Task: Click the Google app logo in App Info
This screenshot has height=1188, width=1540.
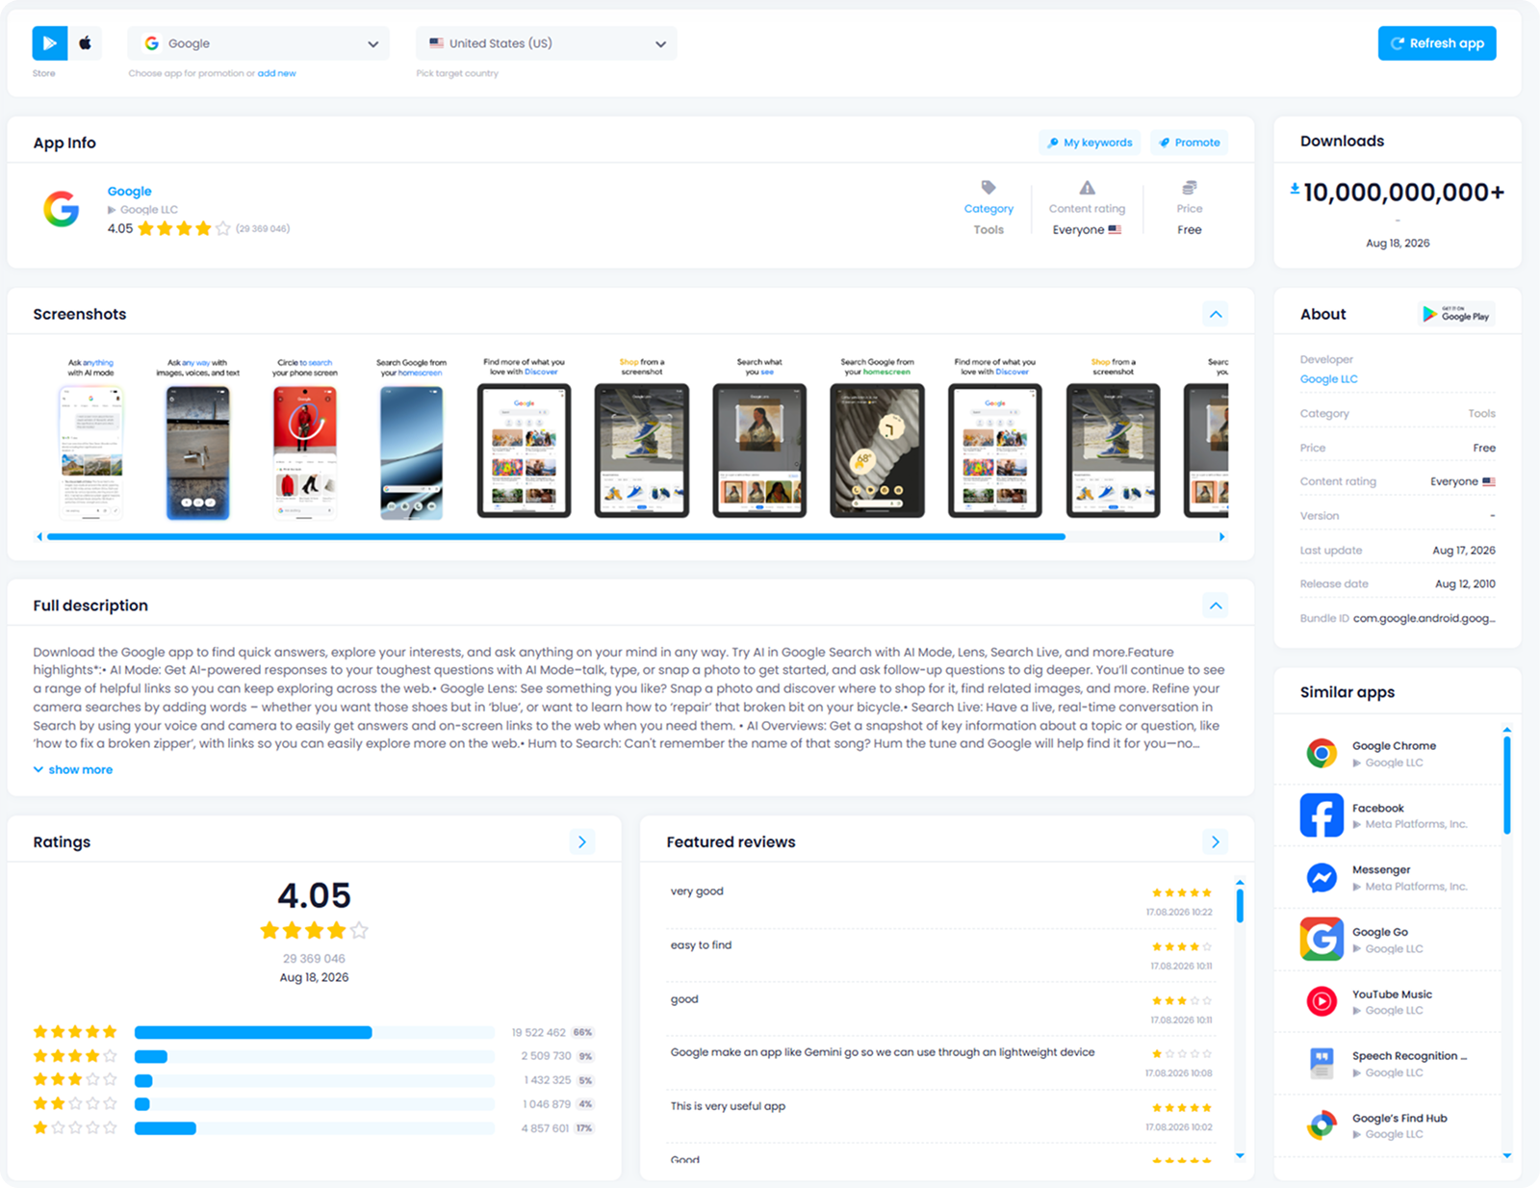Action: [x=62, y=209]
